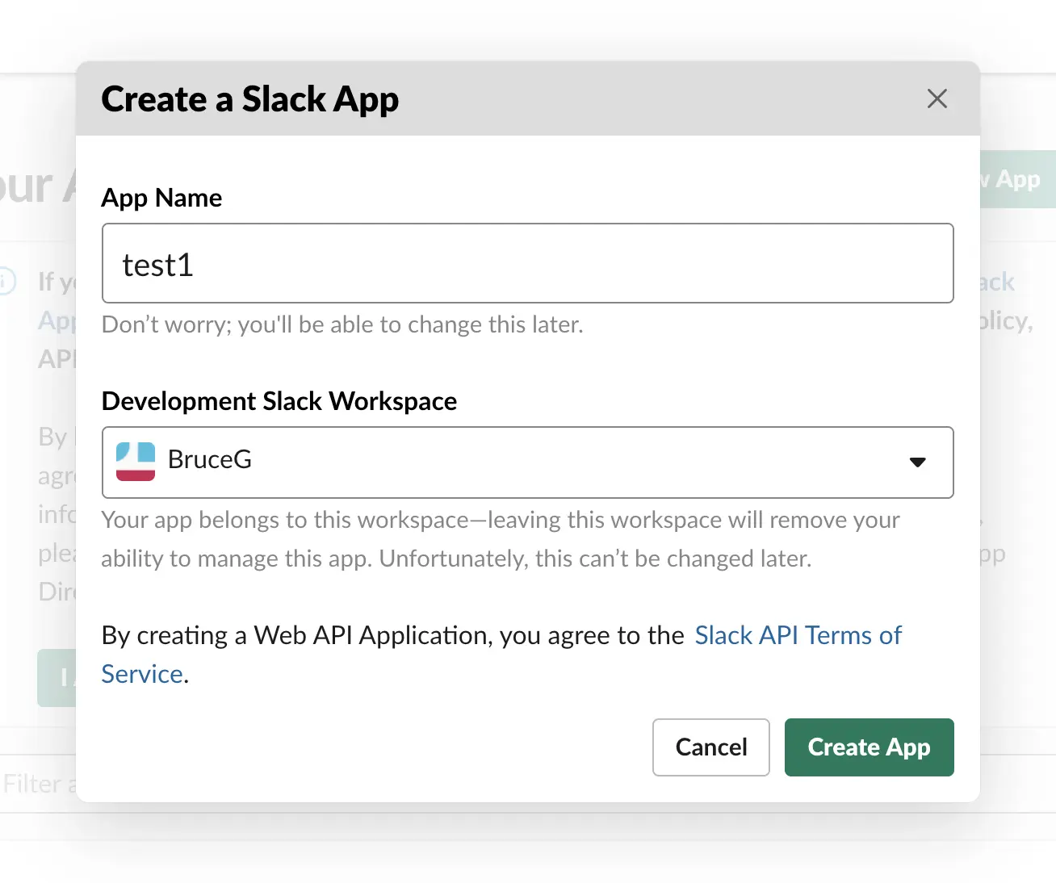Screen dimensions: 1056x883
Task: Click the blue link right of the dialog
Action: (x=997, y=282)
